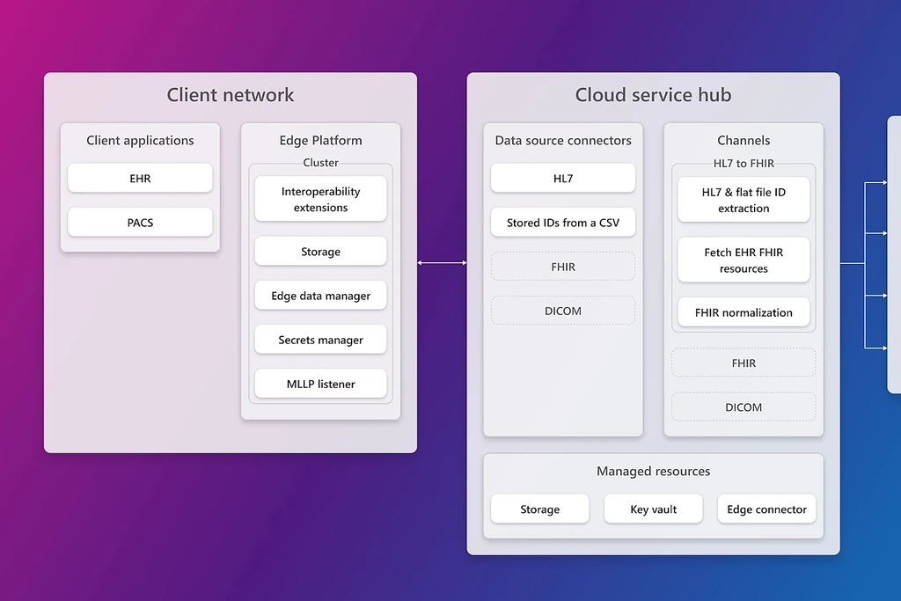The width and height of the screenshot is (901, 601).
Task: Click the HL7 to FHIR group label
Action: (x=744, y=163)
